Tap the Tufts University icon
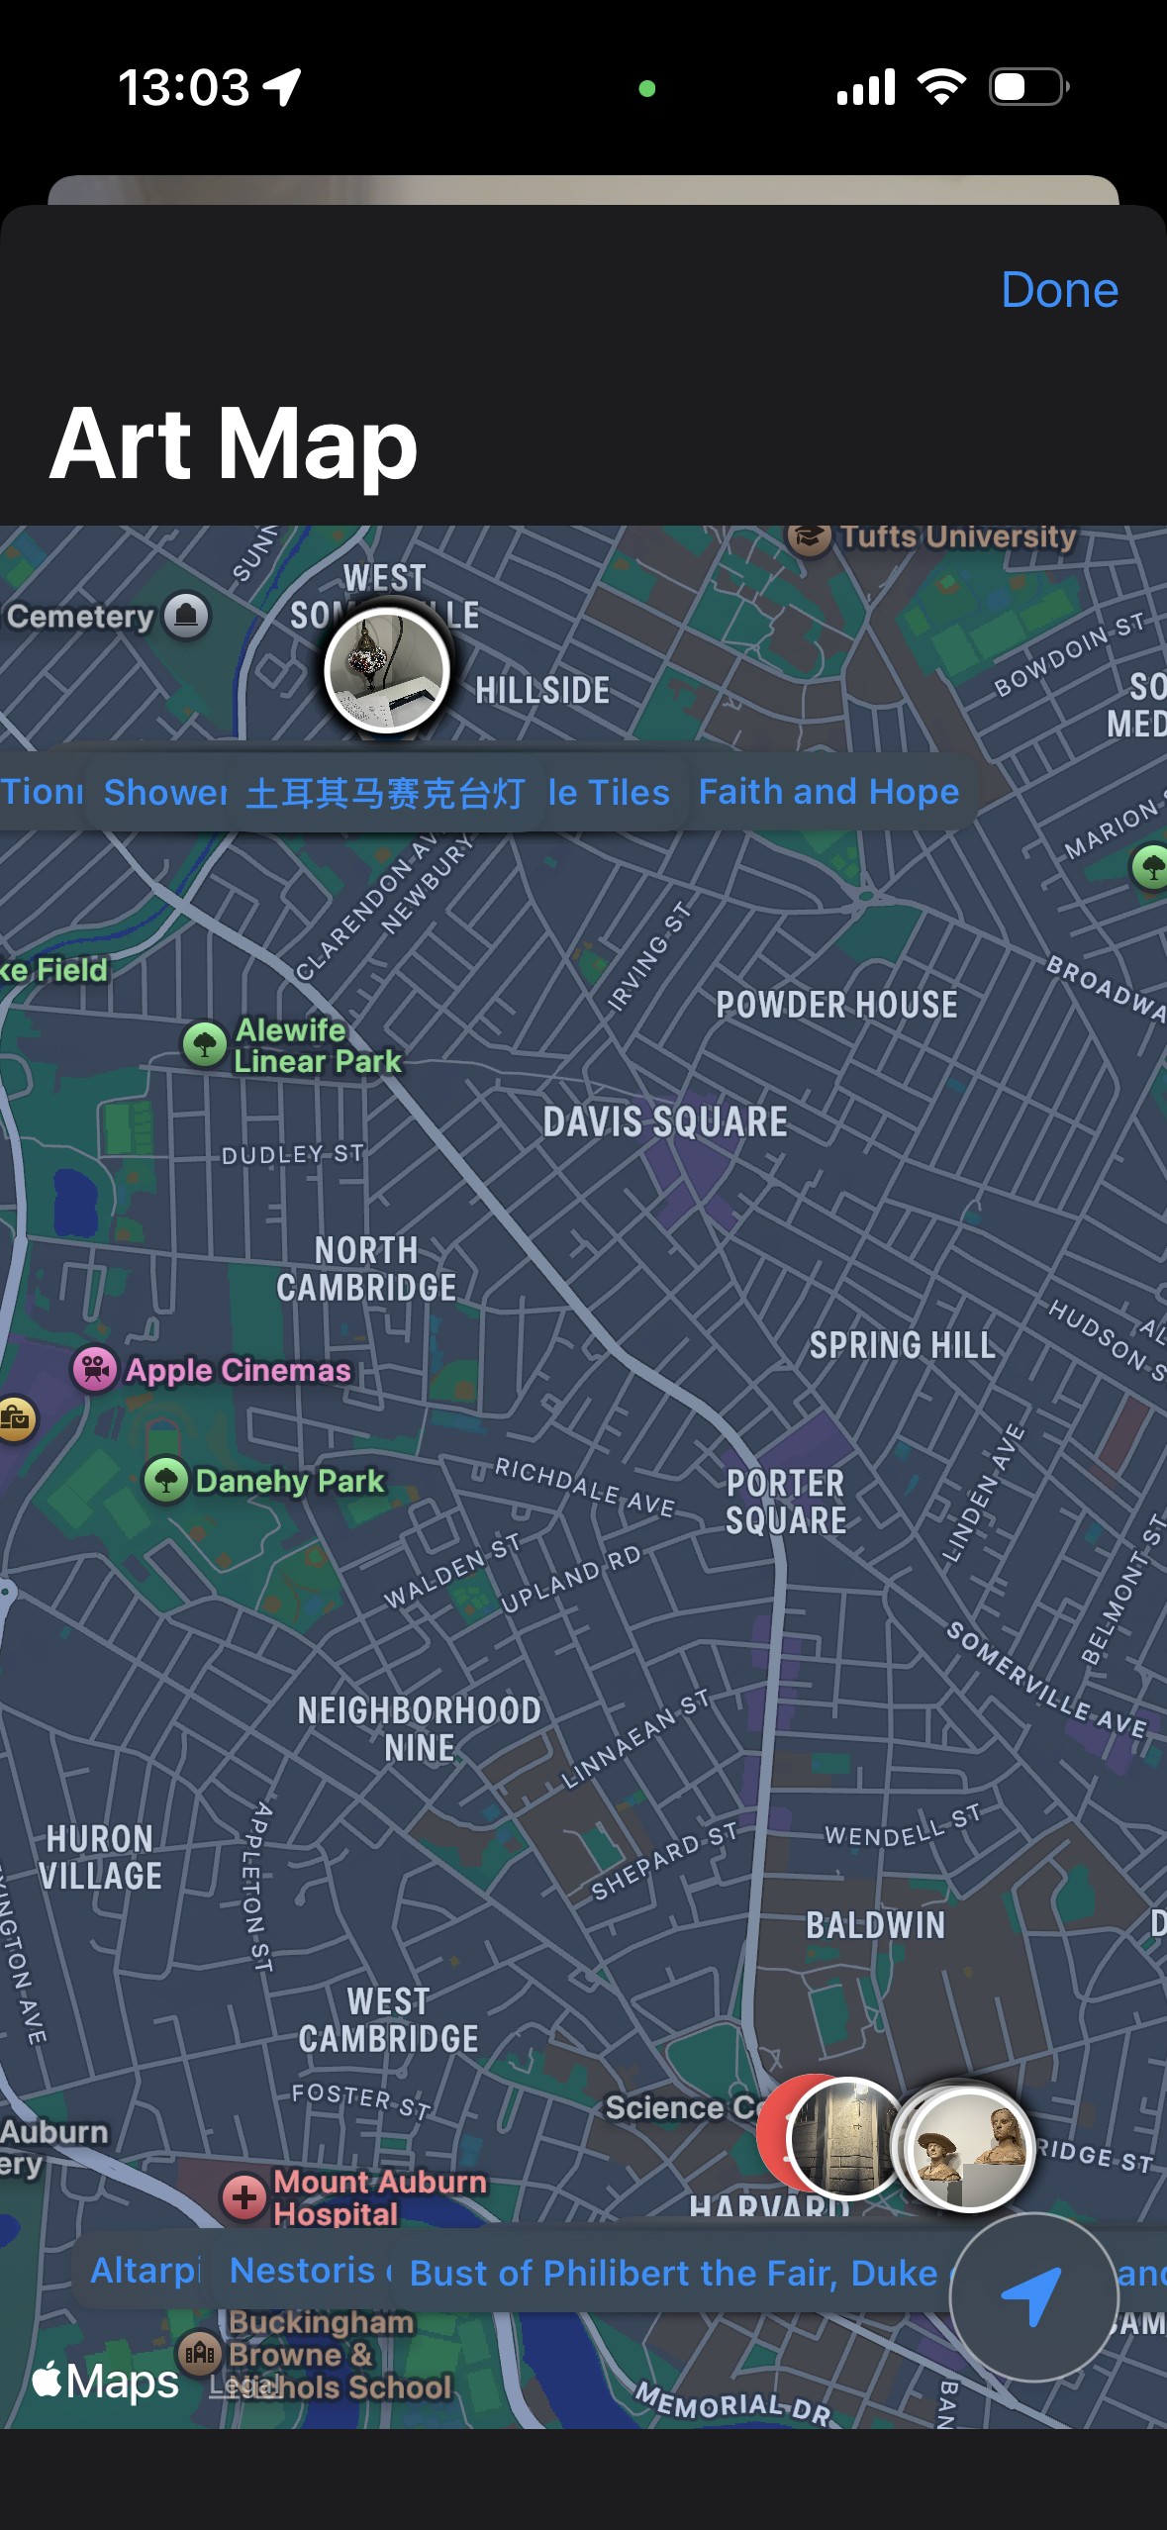The image size is (1167, 2530). click(809, 537)
